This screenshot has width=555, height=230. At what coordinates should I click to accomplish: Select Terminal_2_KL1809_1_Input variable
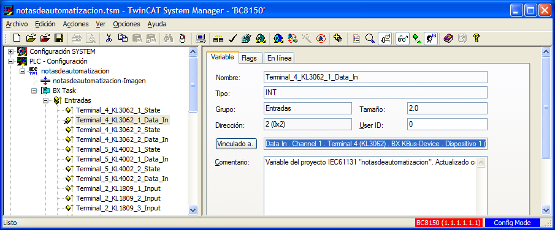(118, 188)
